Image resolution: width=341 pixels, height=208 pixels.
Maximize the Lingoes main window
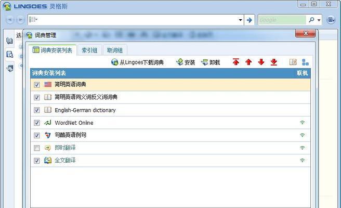(x=314, y=4)
